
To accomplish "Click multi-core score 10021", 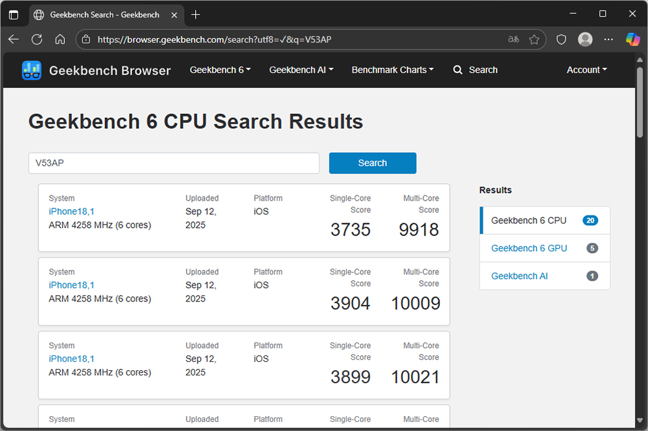I will [415, 377].
